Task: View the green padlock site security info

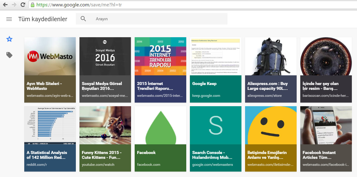Action: click(x=32, y=5)
